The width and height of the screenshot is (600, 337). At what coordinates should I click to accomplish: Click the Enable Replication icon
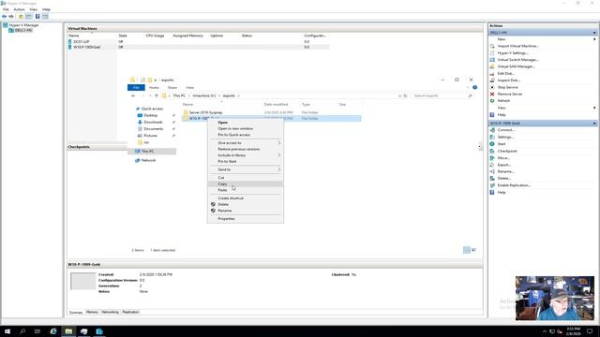(492, 185)
